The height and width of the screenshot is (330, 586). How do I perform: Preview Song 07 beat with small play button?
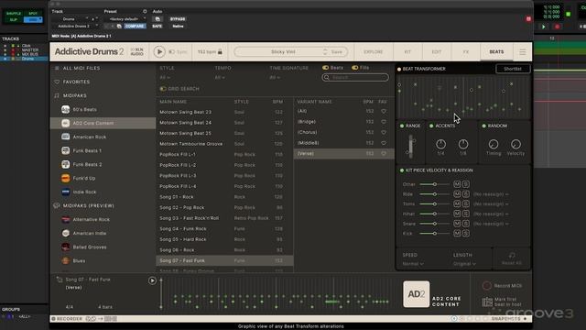(x=152, y=280)
